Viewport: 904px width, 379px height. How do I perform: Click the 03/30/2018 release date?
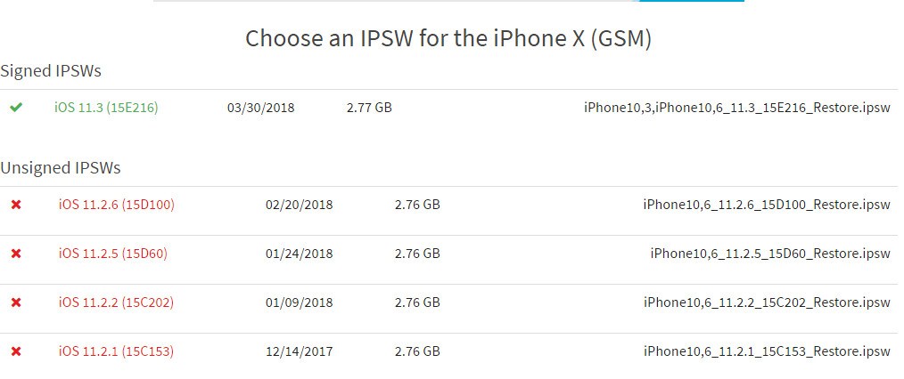coord(260,108)
